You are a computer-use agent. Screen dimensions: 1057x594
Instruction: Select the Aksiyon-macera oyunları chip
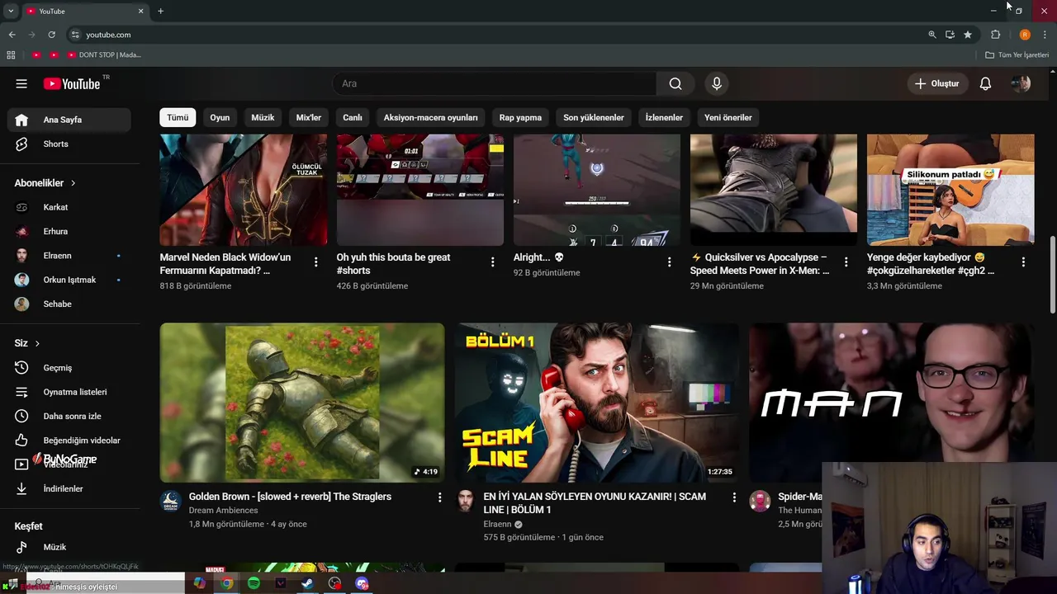[430, 117]
